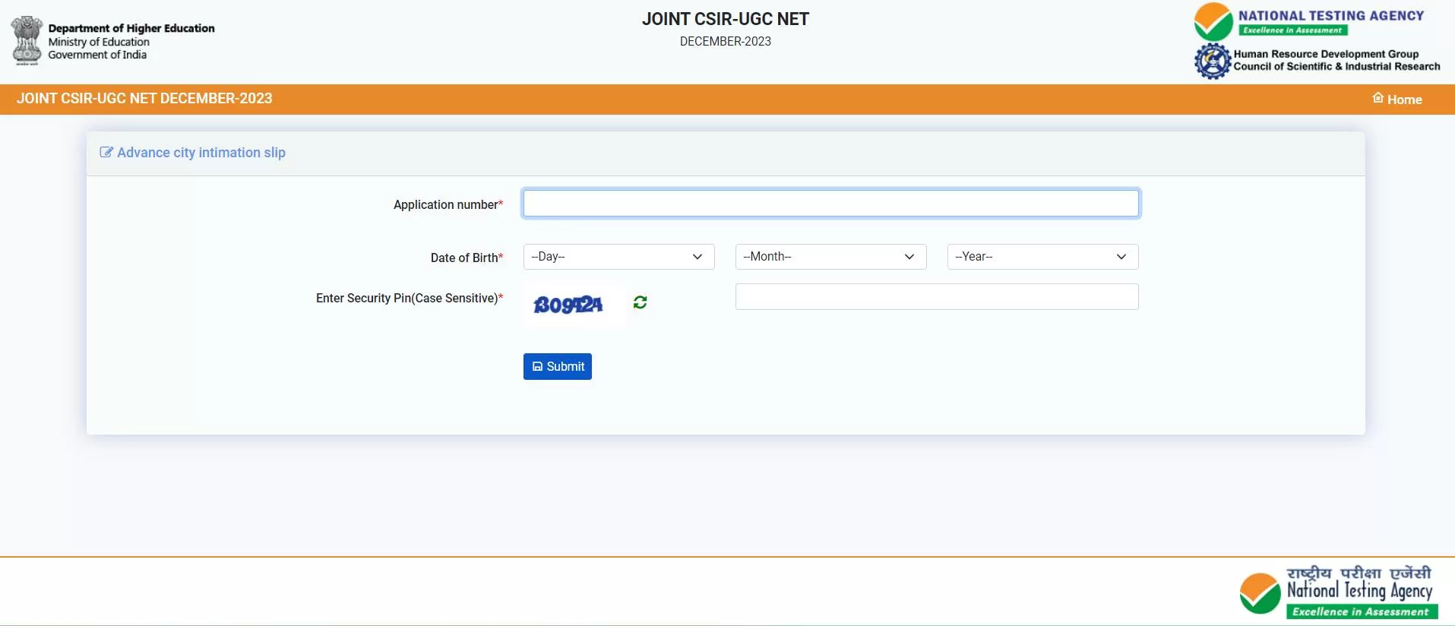The height and width of the screenshot is (626, 1455).
Task: Click the Emblem of India logo
Action: (27, 40)
